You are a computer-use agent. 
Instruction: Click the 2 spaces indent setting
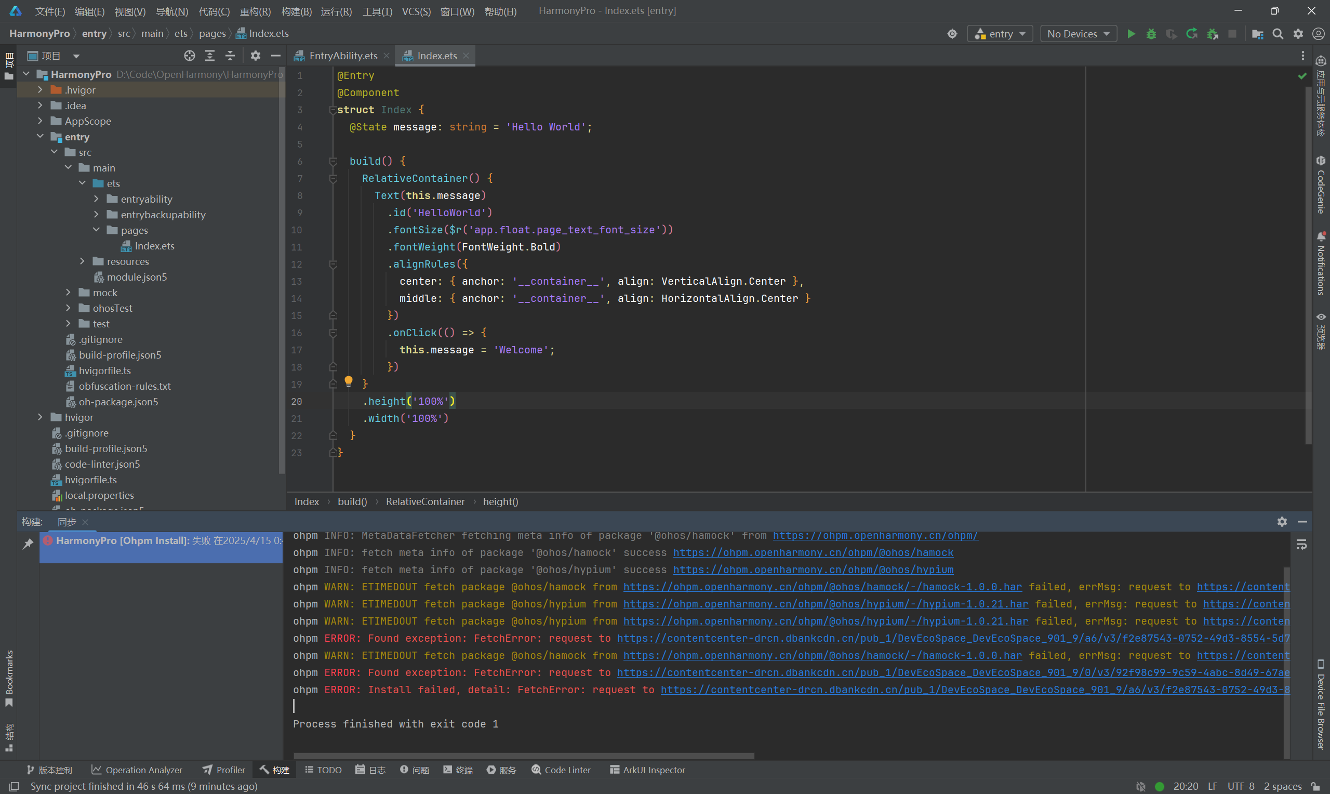pos(1282,787)
